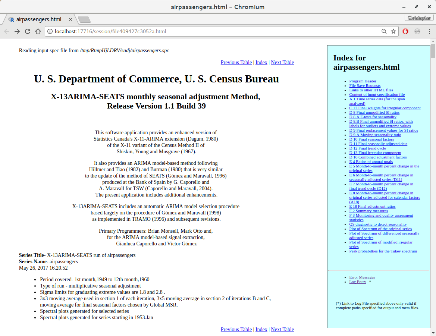This screenshot has width=436, height=336.
Task: Close the airpassengers.html tab
Action: pyautogui.click(x=70, y=19)
